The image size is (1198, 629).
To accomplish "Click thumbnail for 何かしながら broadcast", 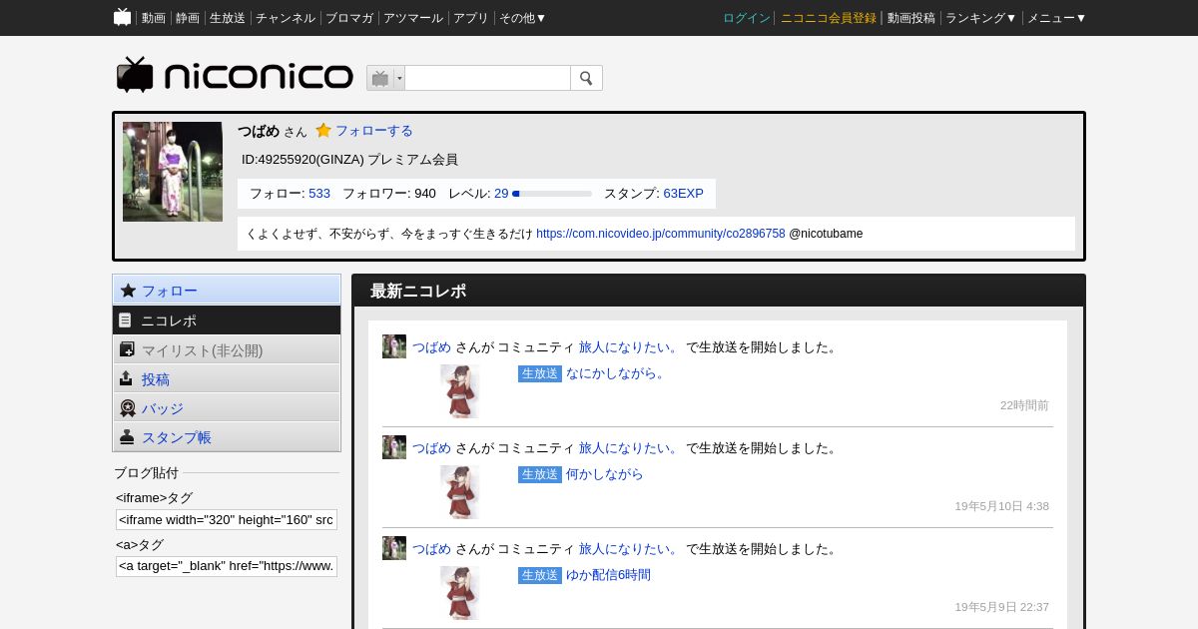I will 459,492.
